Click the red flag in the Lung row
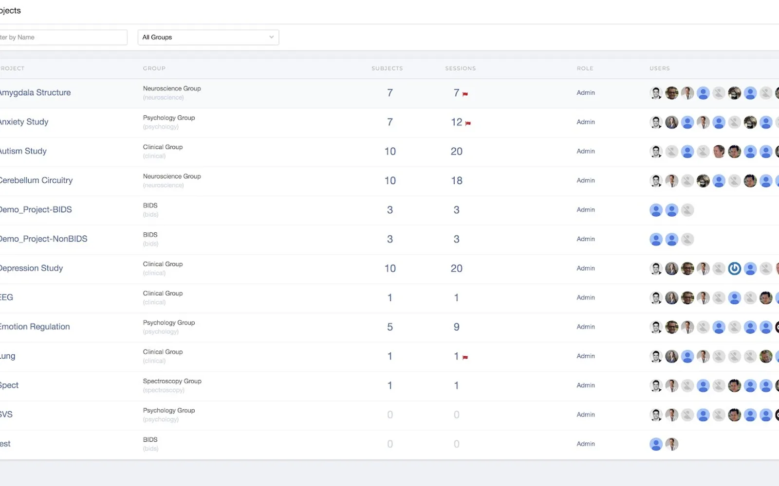The height and width of the screenshot is (486, 779). pos(465,357)
